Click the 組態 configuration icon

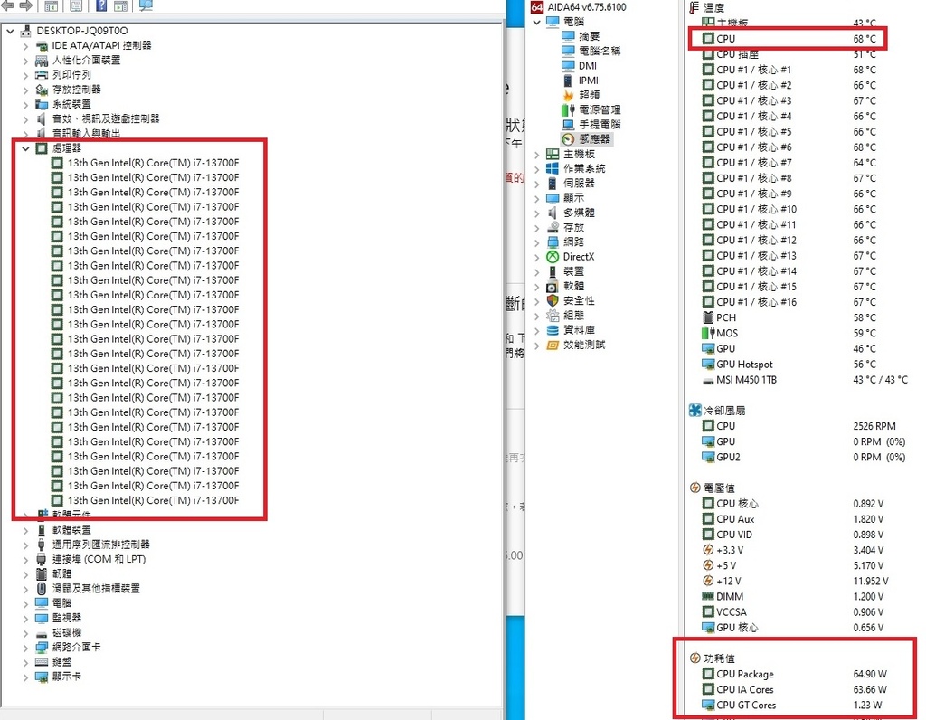(553, 316)
